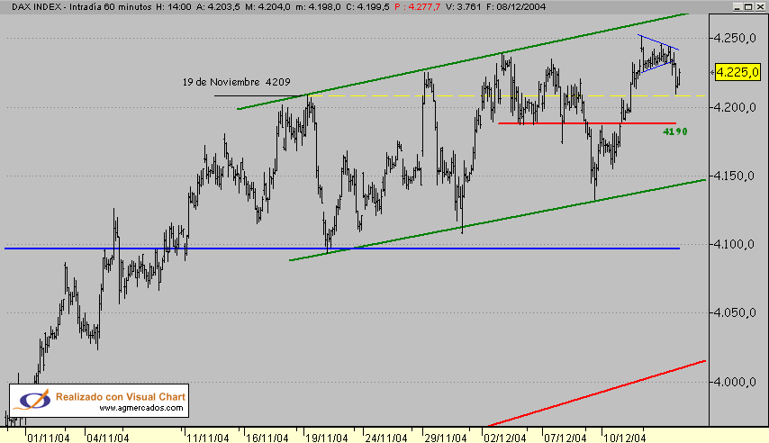
Task: Minimize the DAX INDEX chart window
Action: tap(738, 7)
